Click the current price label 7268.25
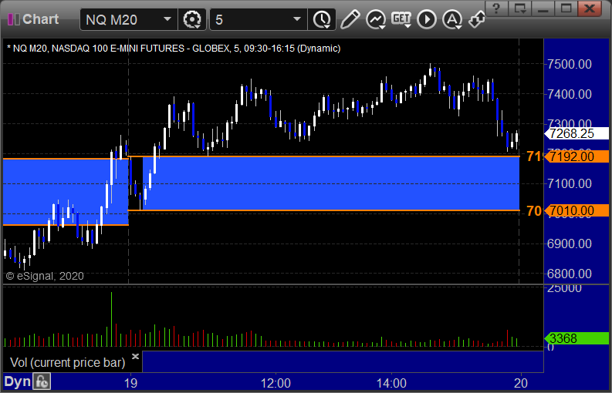 pos(576,134)
